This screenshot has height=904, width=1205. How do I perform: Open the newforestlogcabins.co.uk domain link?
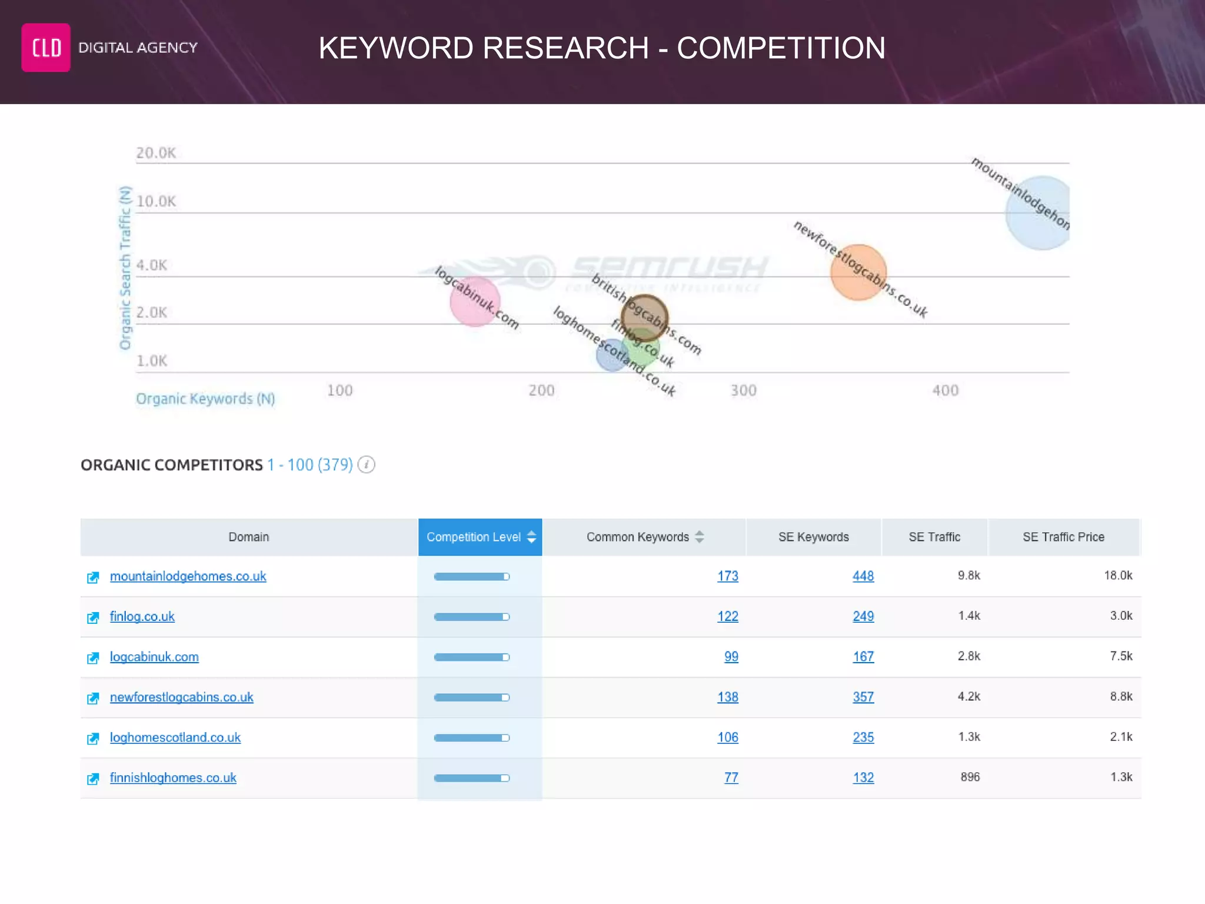[x=182, y=697]
